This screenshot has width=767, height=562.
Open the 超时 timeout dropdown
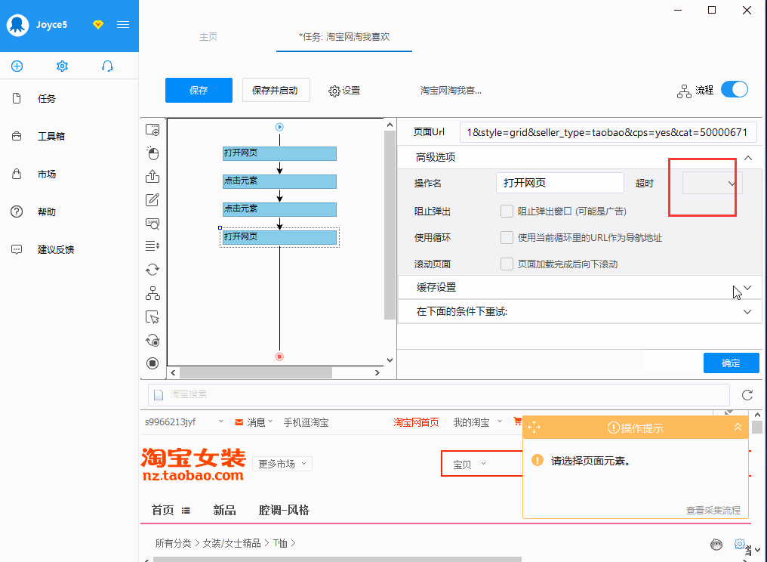712,183
